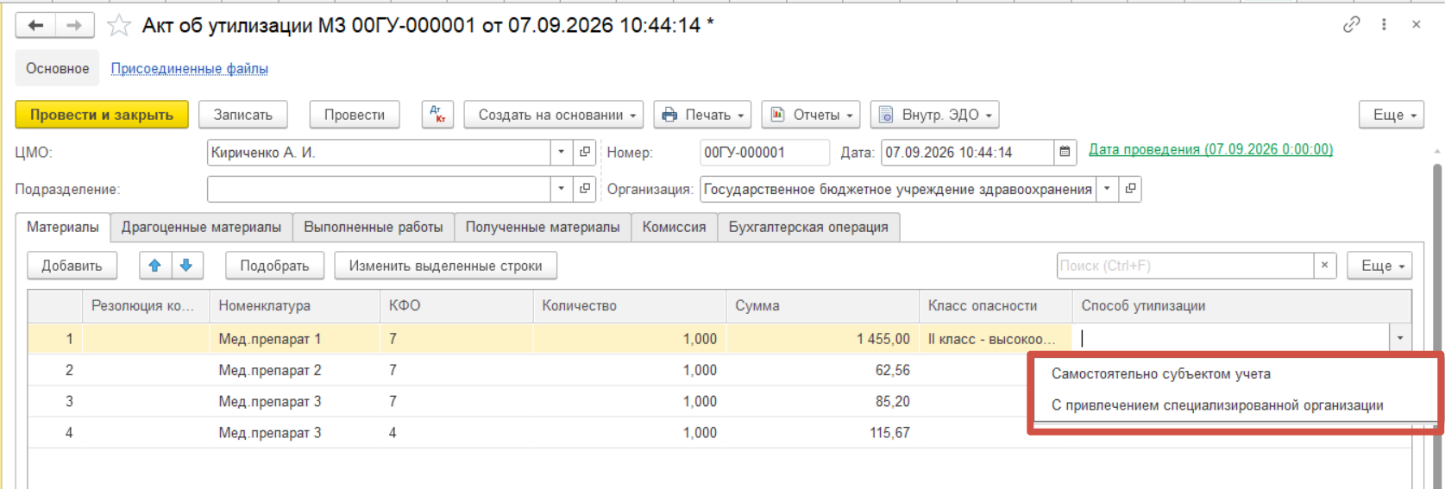Screen dimensions: 1445x489
Task: Open the Дт/Кт postings icon button
Action: point(437,115)
